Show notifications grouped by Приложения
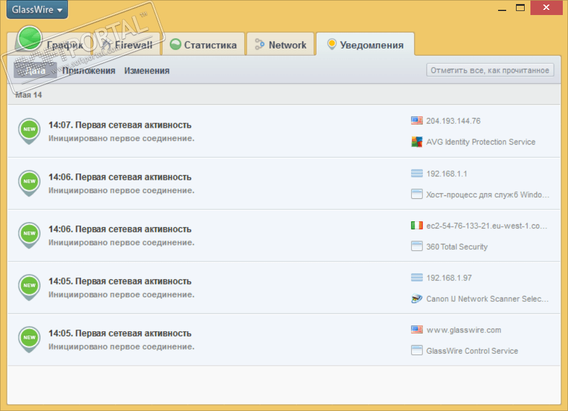568x411 pixels. pos(89,71)
